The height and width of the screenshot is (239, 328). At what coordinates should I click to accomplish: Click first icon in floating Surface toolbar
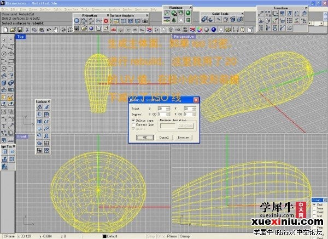tap(39, 107)
